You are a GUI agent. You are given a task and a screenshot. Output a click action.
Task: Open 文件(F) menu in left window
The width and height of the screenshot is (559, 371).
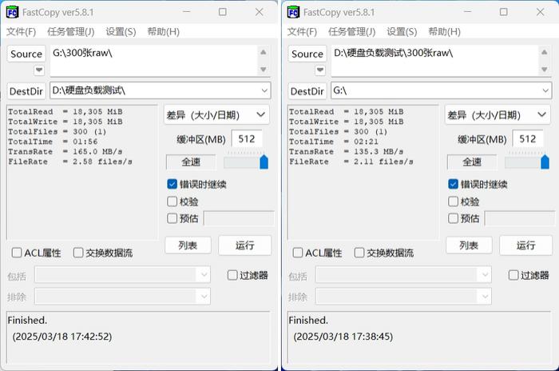21,32
